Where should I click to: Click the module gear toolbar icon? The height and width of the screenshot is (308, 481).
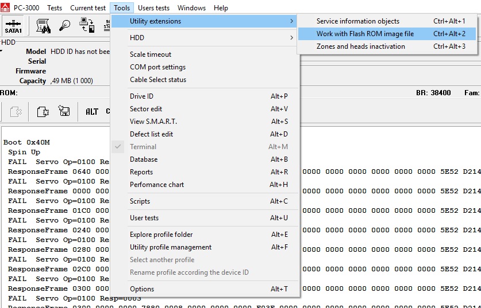click(43, 111)
